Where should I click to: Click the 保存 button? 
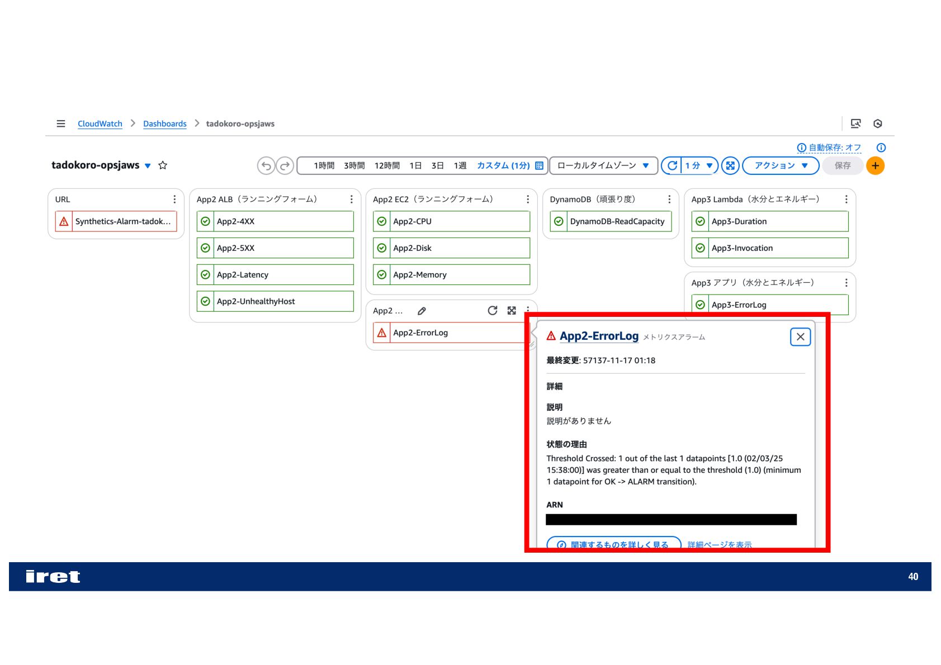pos(843,166)
